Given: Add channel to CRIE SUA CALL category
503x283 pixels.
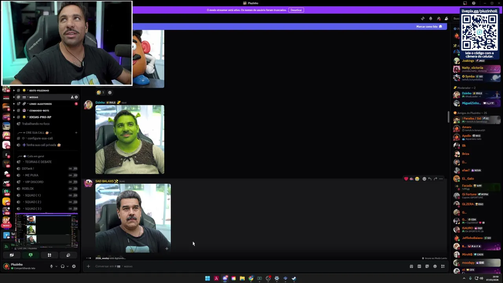Looking at the screenshot, I should click(x=76, y=132).
